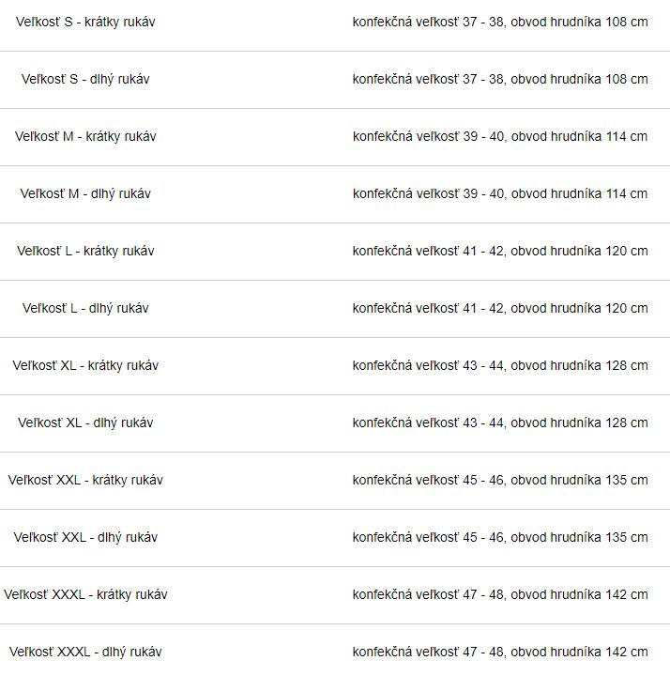670x676 pixels.
Task: Click first description with obvod hrudníka 108 cm
Action: click(x=500, y=22)
